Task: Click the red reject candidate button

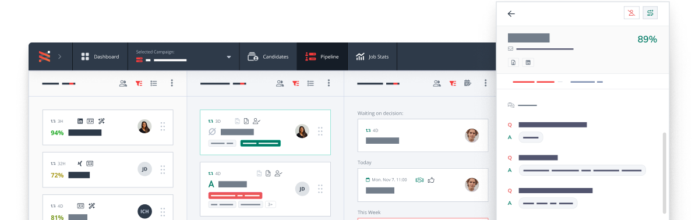Action: [631, 13]
